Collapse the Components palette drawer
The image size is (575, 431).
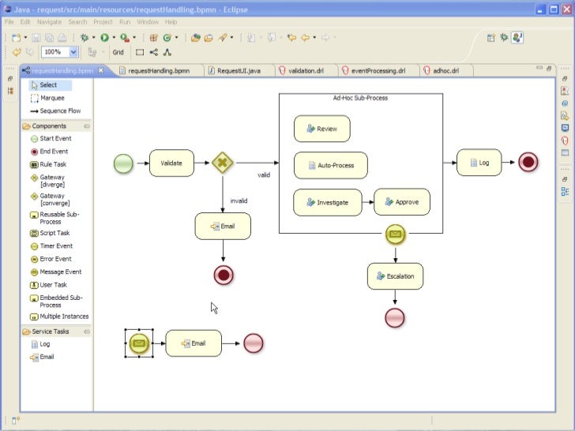coord(49,126)
